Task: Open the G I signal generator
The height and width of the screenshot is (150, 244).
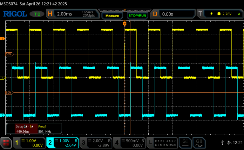Action: (185, 143)
